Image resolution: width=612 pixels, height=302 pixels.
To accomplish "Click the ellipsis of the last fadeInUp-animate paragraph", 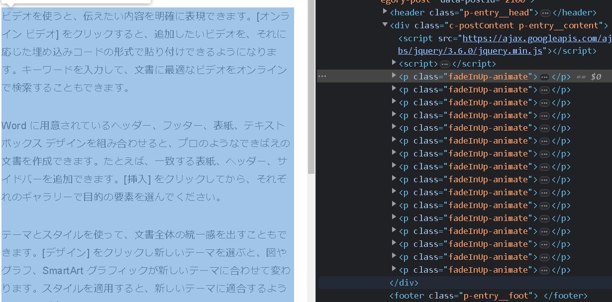I will [x=545, y=270].
